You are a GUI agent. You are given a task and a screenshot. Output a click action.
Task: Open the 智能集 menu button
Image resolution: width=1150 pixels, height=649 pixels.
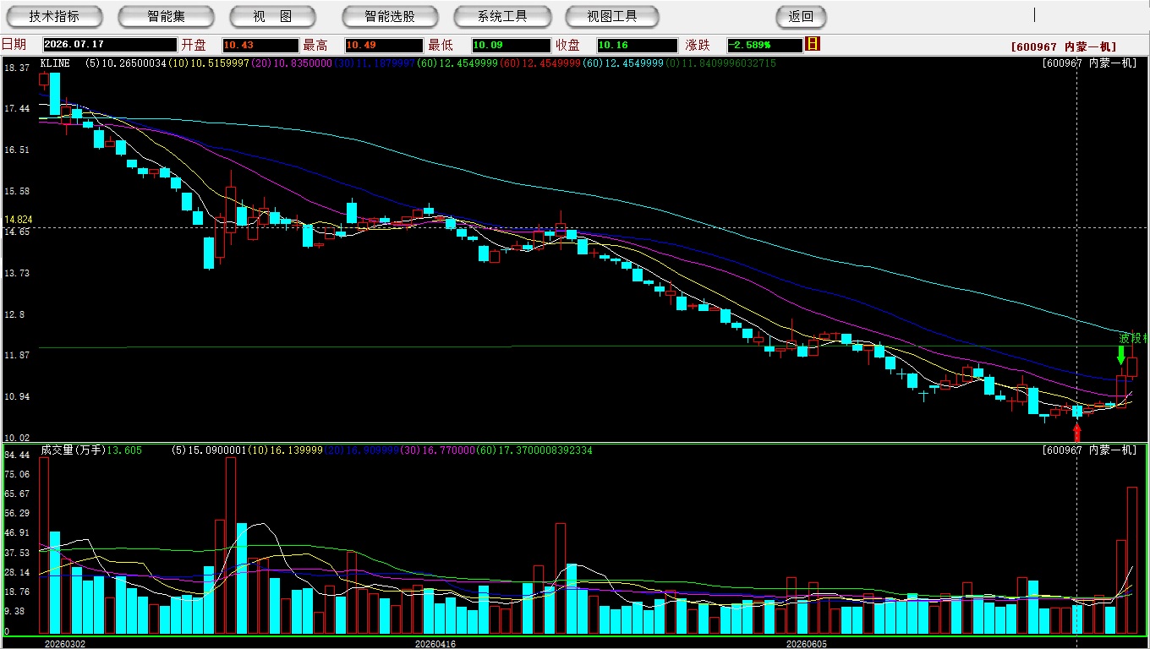[167, 16]
